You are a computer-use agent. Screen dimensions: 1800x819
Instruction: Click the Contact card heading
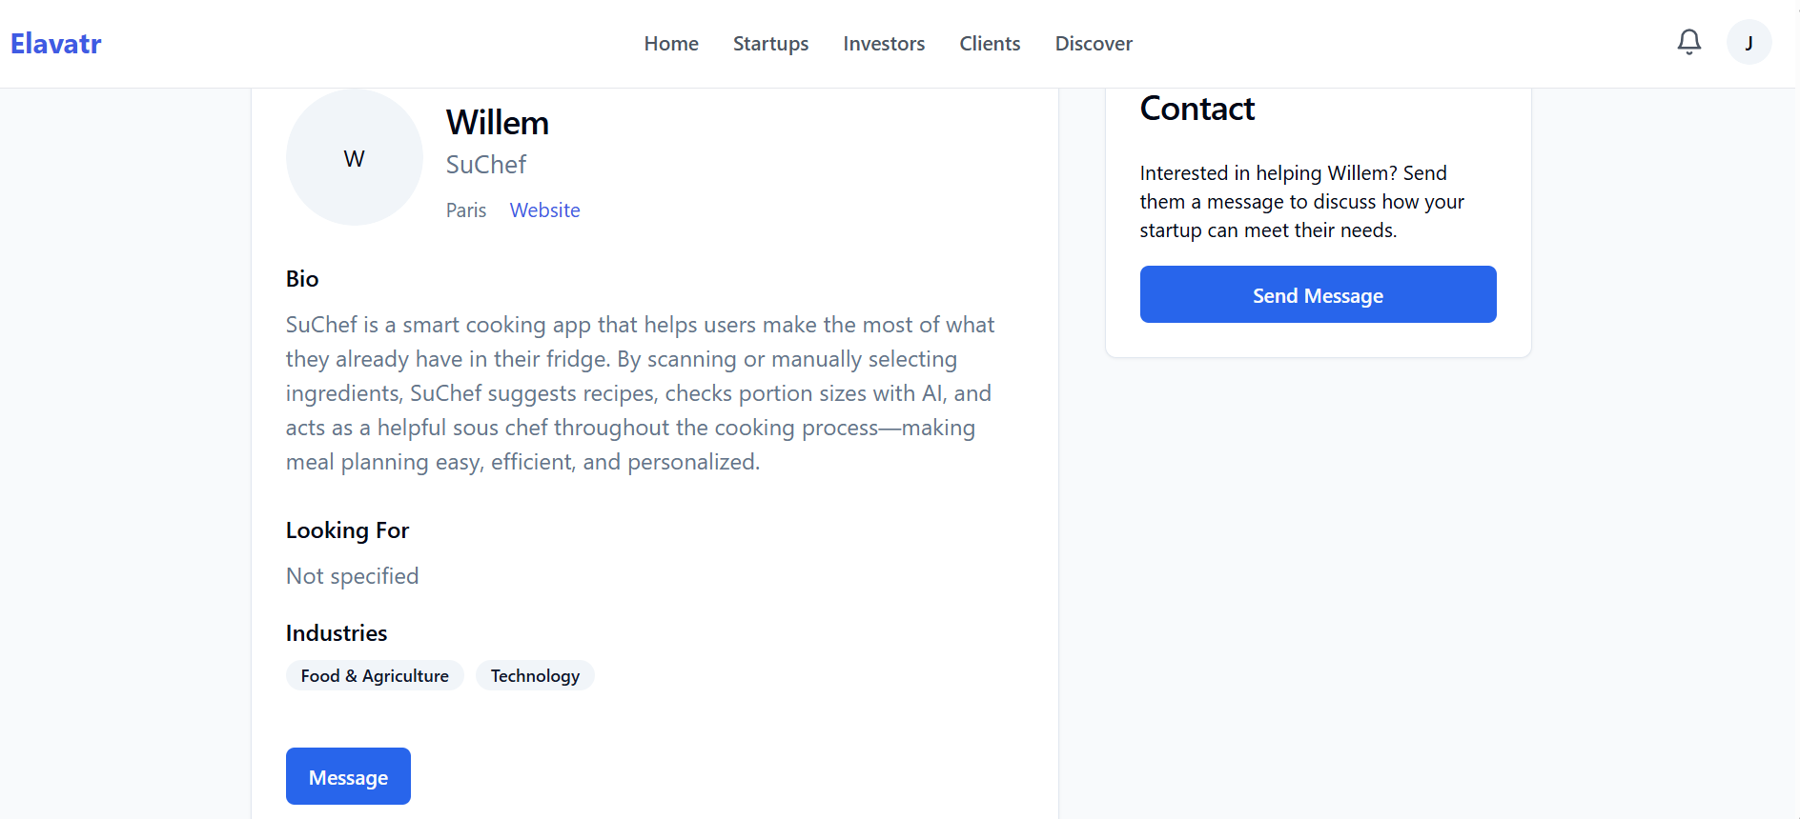(1197, 109)
